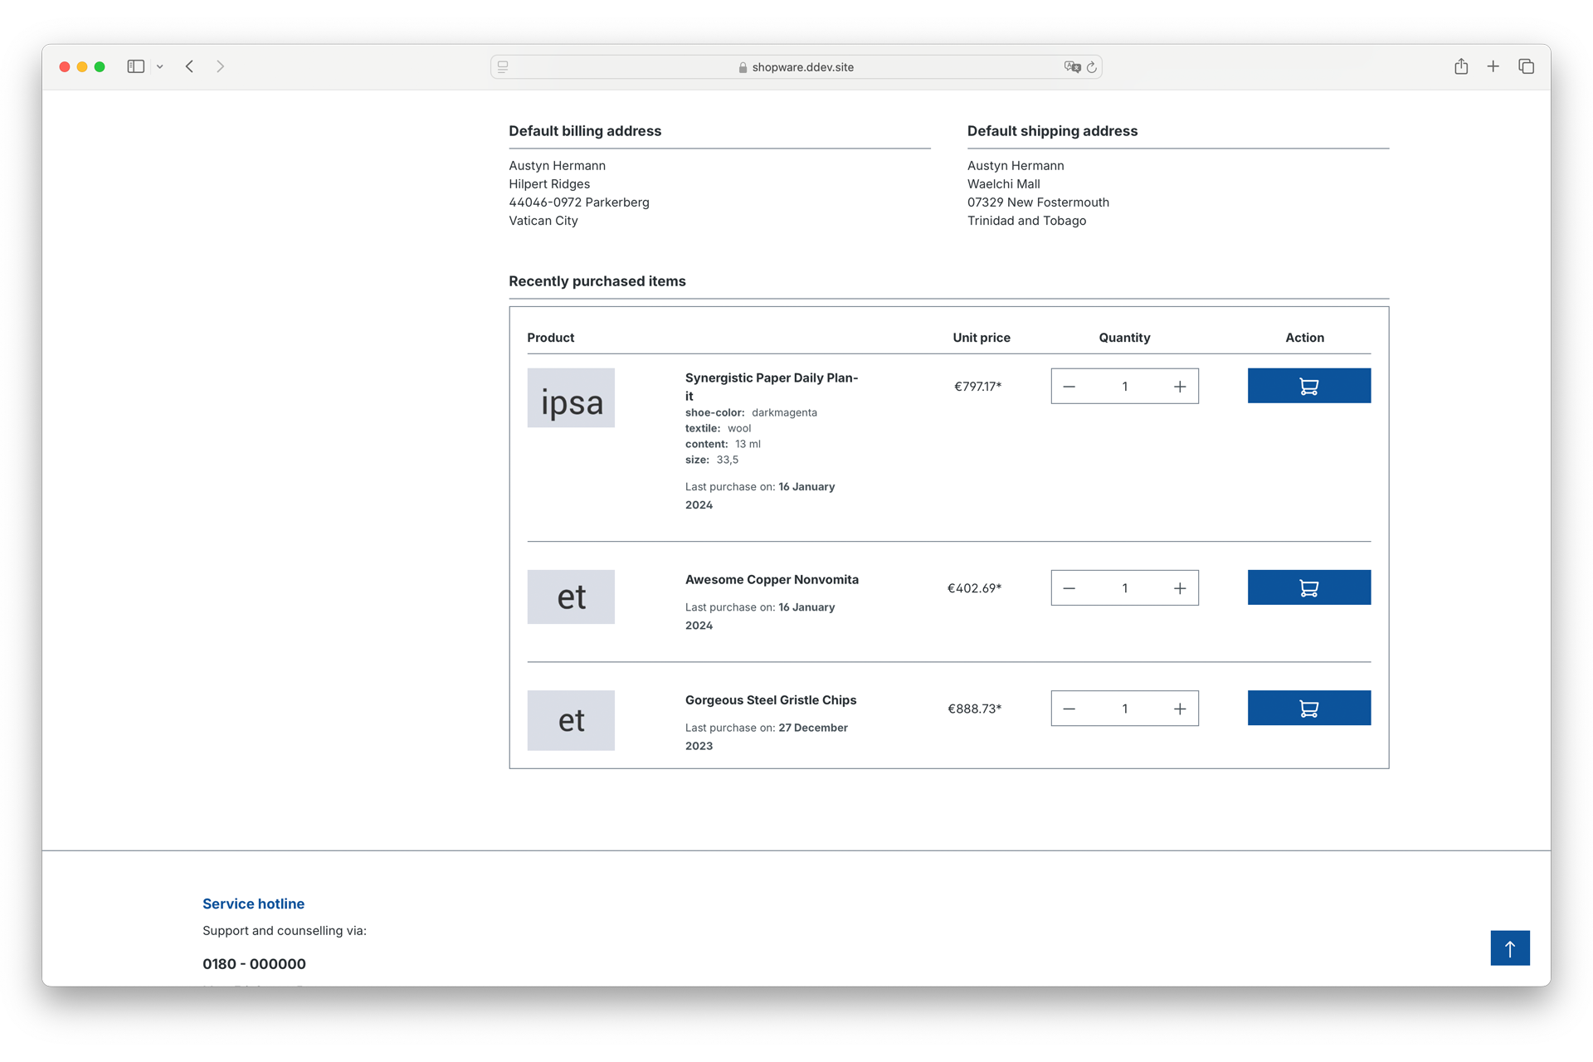Image resolution: width=1593 pixels, height=1062 pixels.
Task: Click Vatican City country text
Action: 543,221
